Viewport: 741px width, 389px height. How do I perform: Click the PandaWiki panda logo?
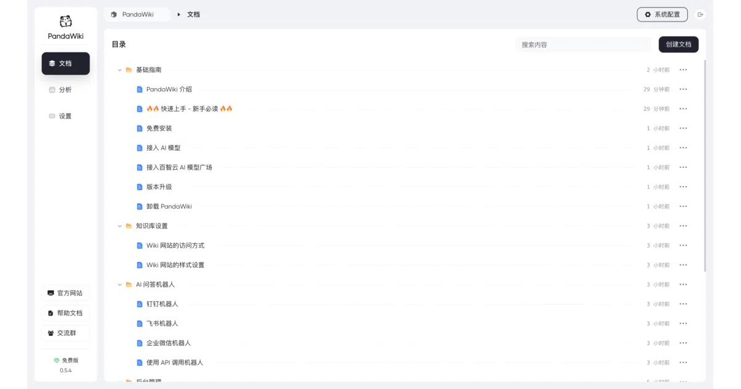(65, 22)
